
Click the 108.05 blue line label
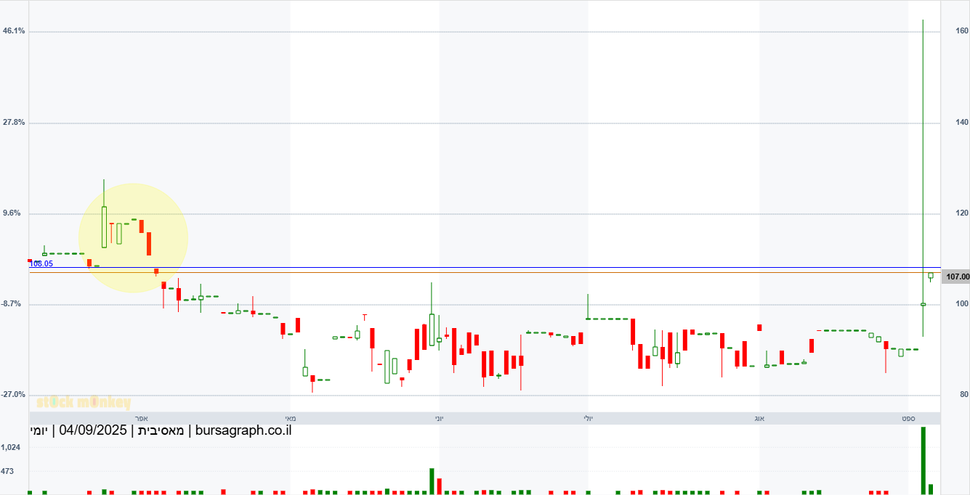(x=41, y=264)
